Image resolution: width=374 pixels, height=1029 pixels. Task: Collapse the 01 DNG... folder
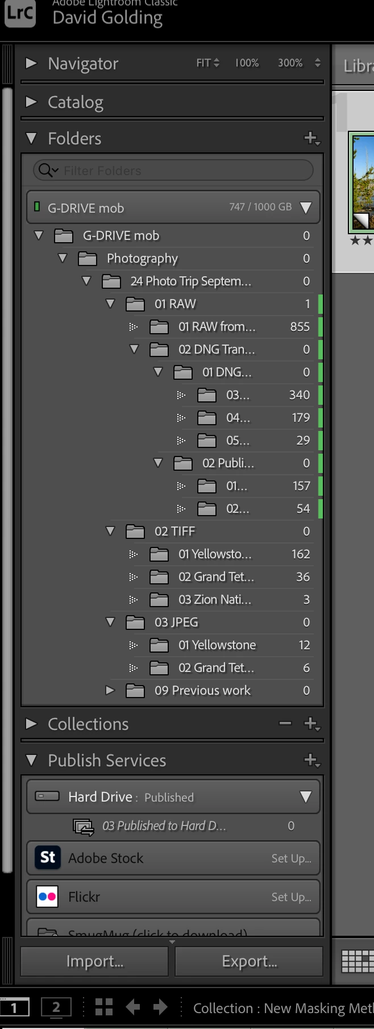[158, 372]
